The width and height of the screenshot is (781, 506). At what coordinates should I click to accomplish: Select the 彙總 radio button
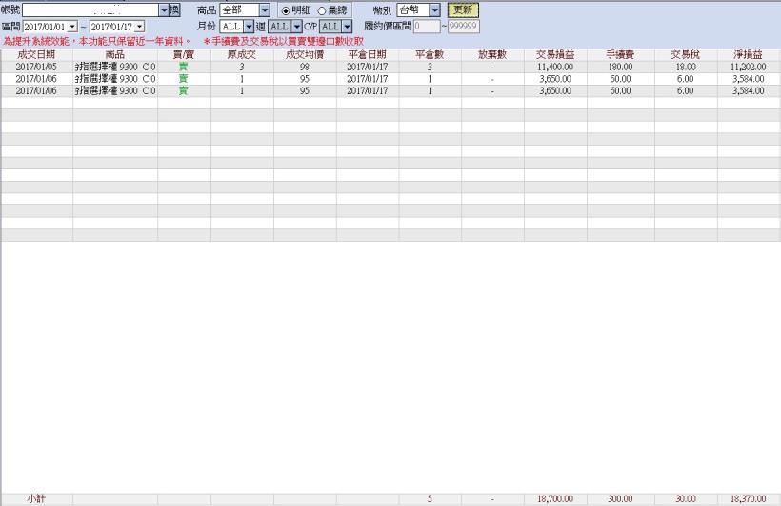[x=322, y=10]
